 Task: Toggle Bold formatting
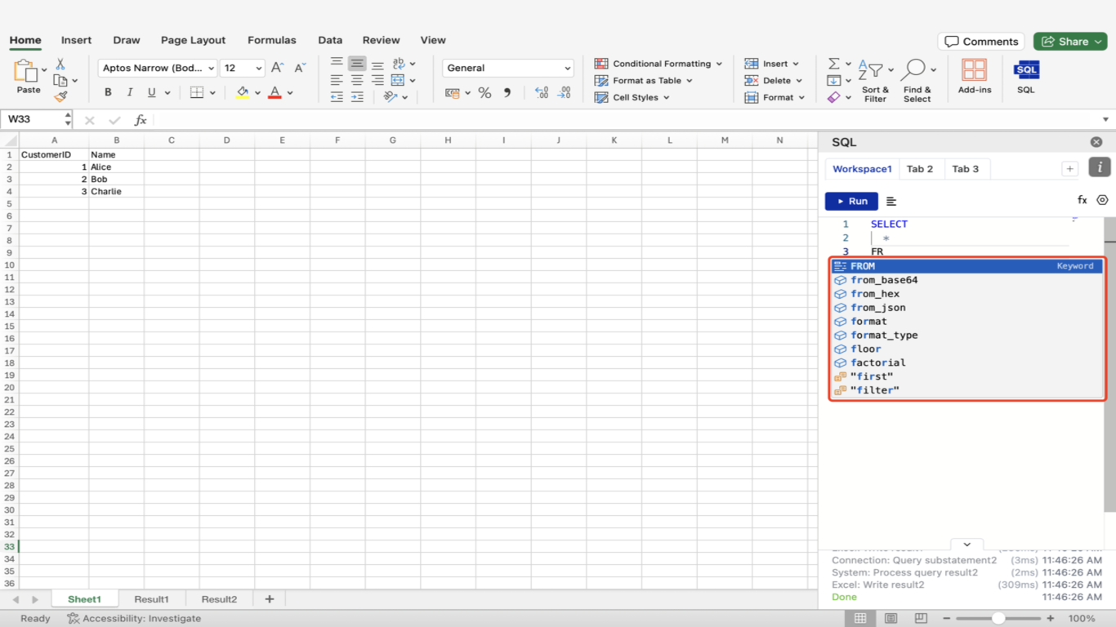(108, 92)
